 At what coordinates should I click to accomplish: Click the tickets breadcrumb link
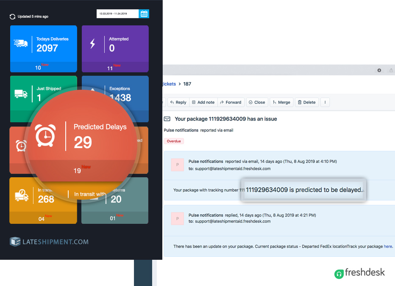[x=169, y=84]
